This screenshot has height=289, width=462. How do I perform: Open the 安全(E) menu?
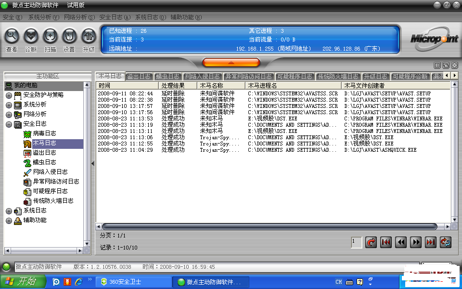13,17
